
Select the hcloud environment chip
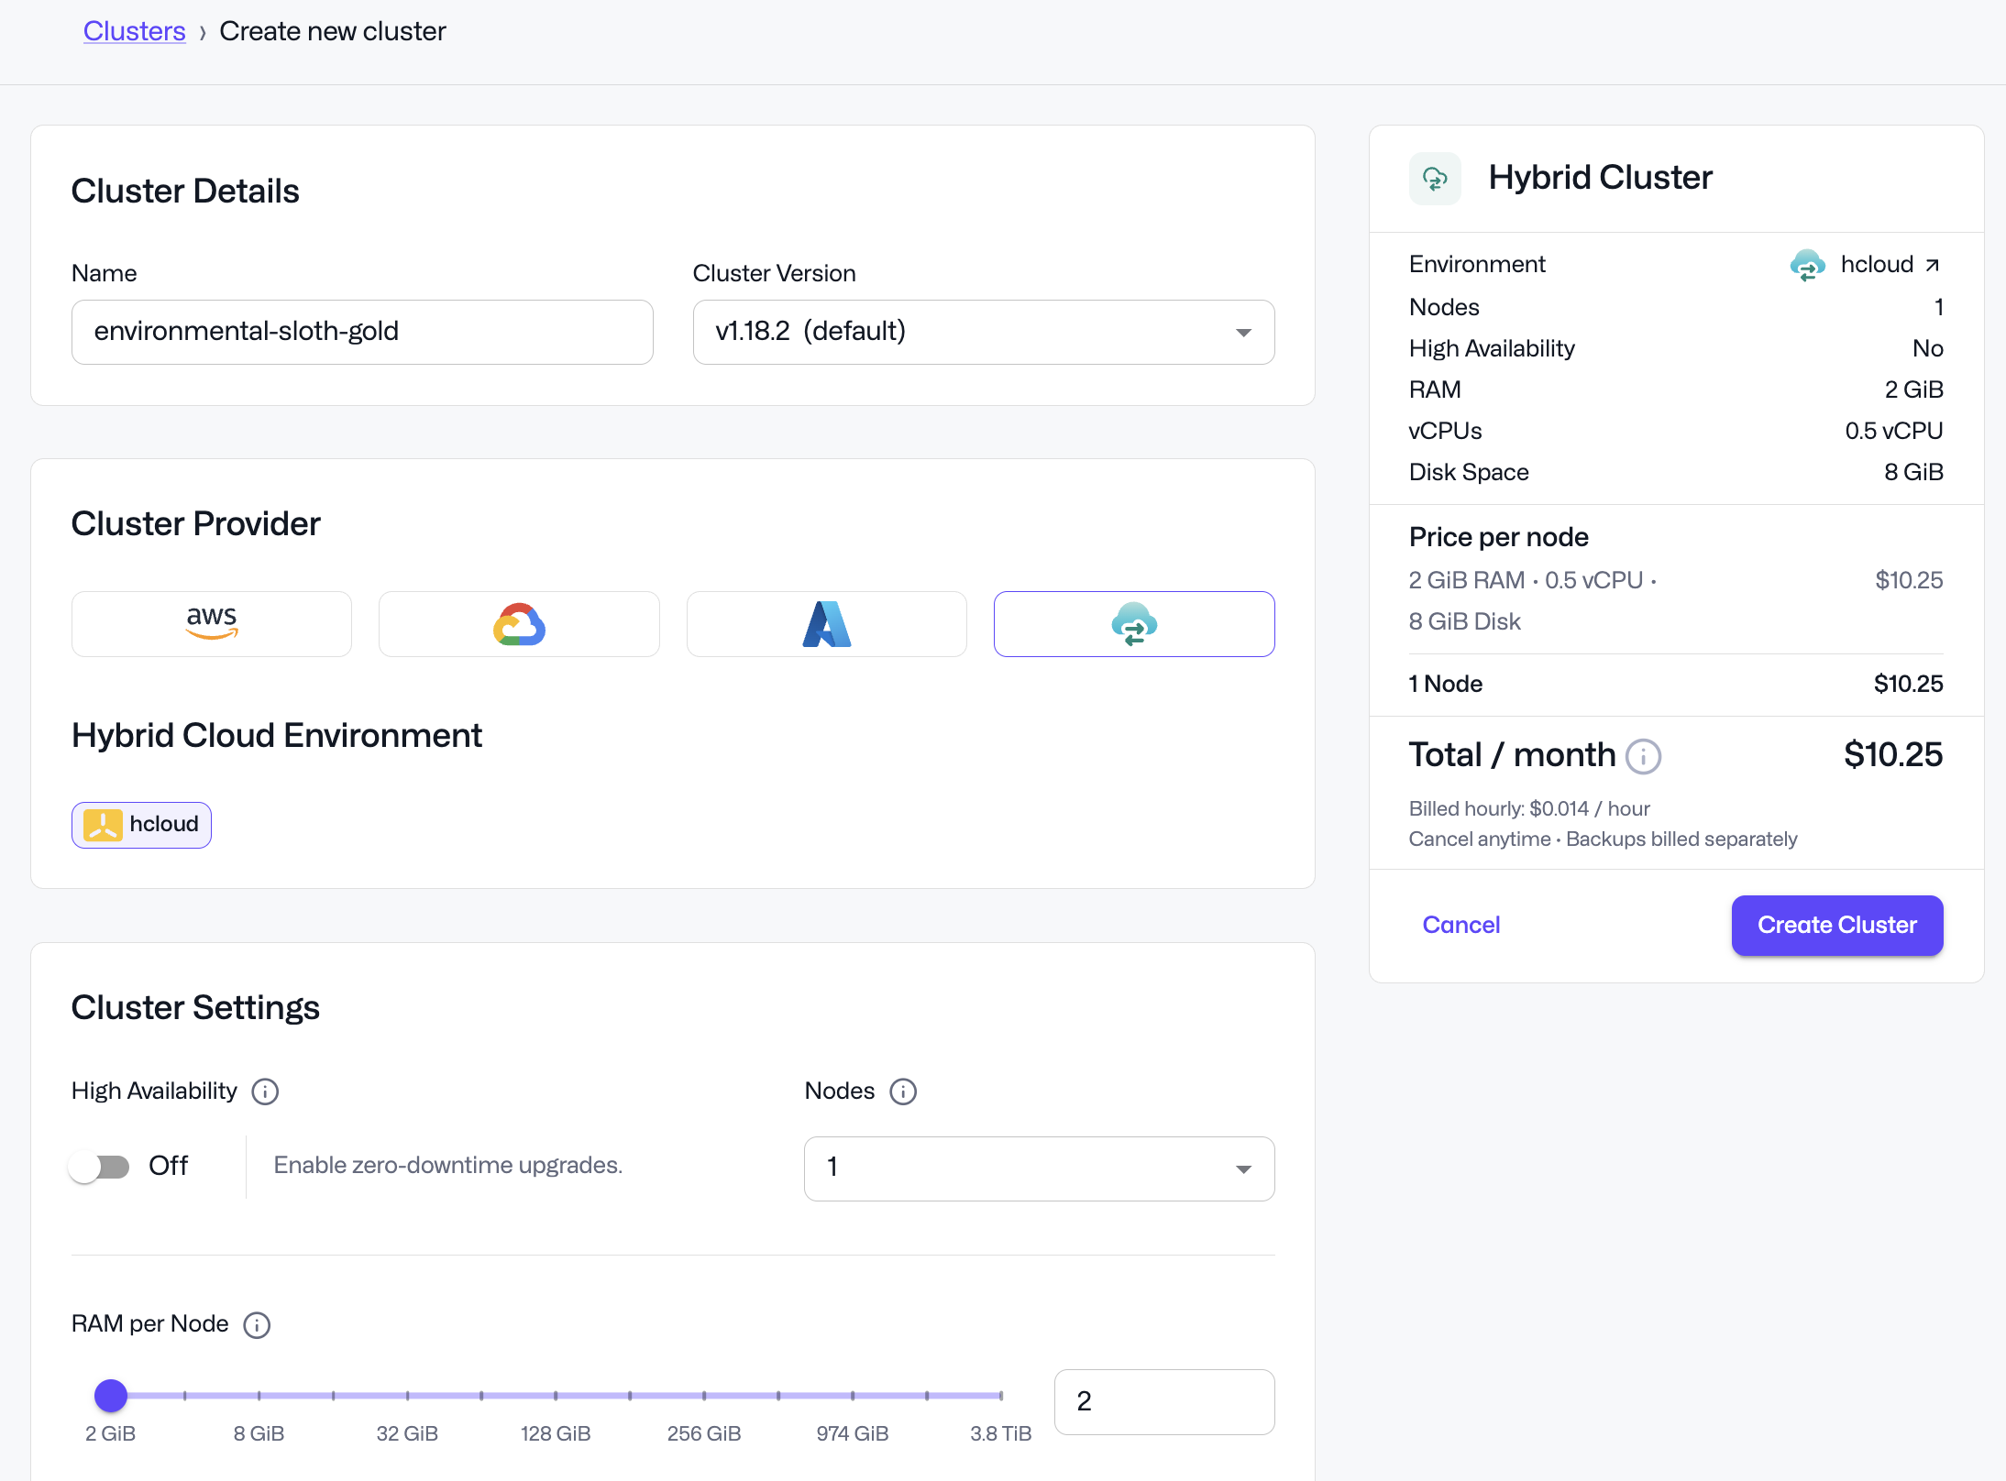click(141, 825)
